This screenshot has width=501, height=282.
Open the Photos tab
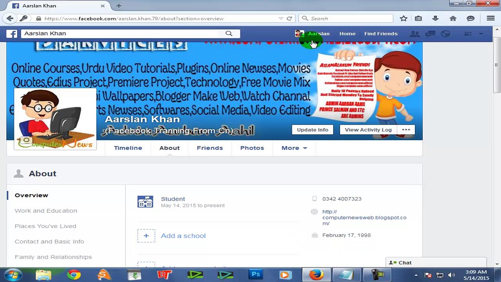(x=252, y=148)
